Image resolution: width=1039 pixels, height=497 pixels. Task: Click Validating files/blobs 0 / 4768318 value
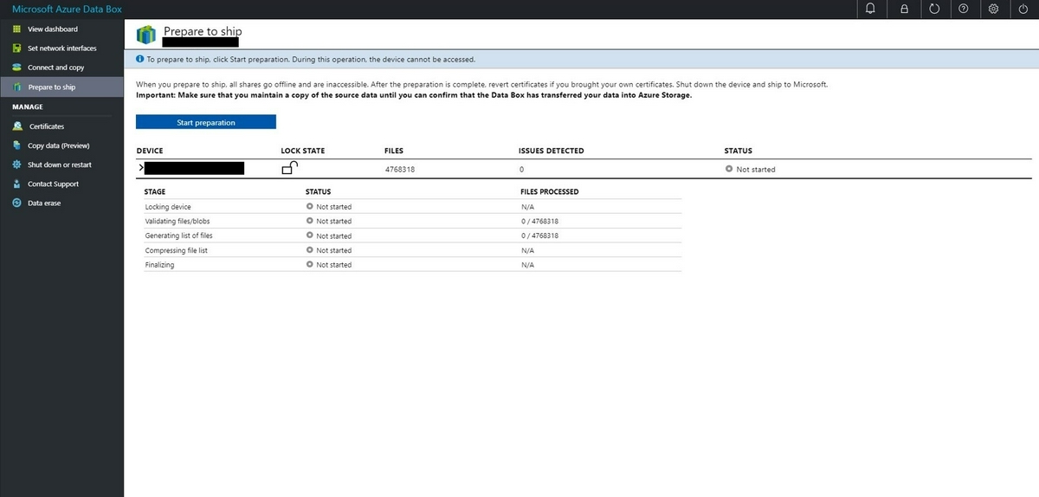click(539, 221)
